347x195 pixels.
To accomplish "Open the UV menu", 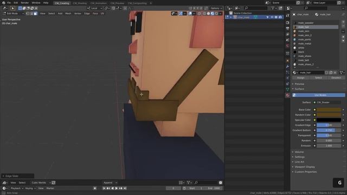I will pos(102,14).
